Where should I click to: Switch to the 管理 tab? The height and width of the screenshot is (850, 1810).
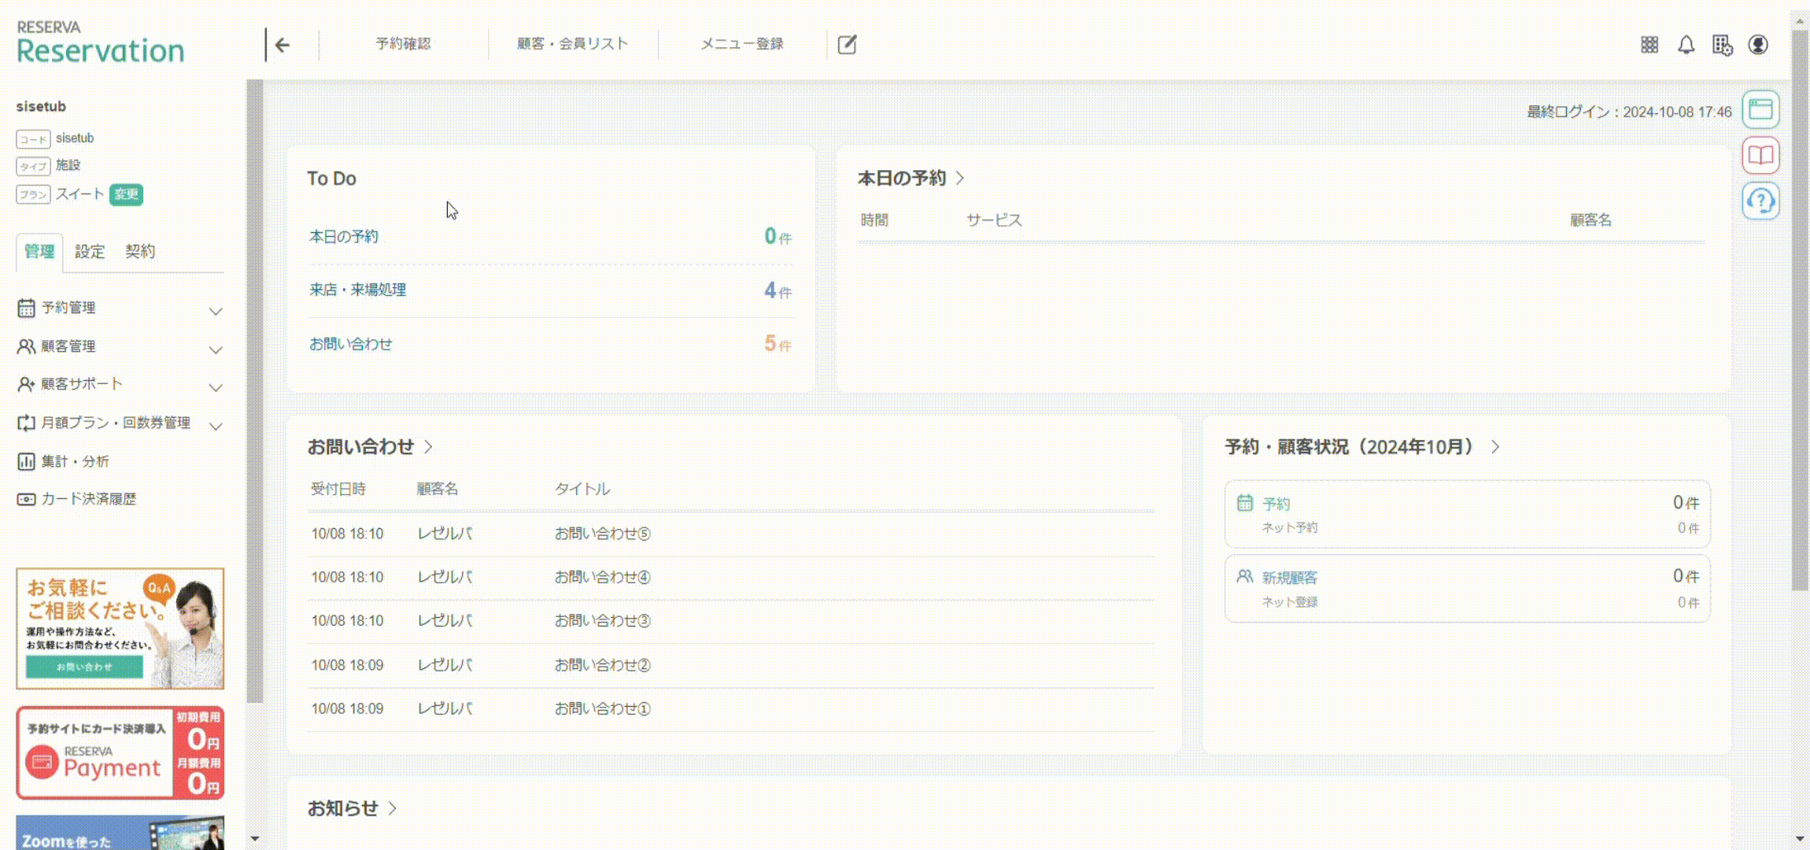click(x=39, y=252)
